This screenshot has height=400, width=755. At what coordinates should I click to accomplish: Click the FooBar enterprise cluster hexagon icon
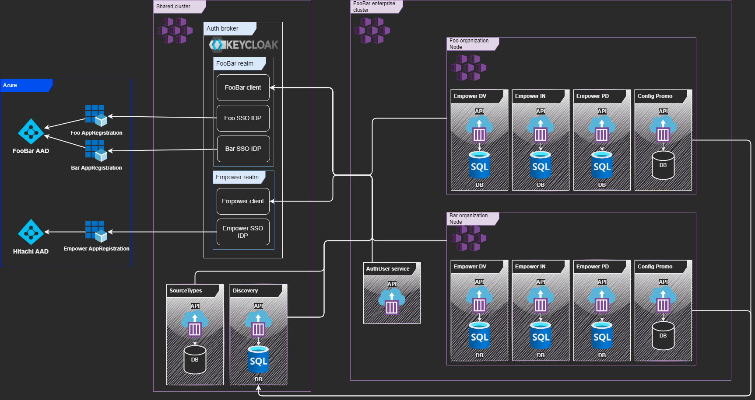(x=372, y=31)
